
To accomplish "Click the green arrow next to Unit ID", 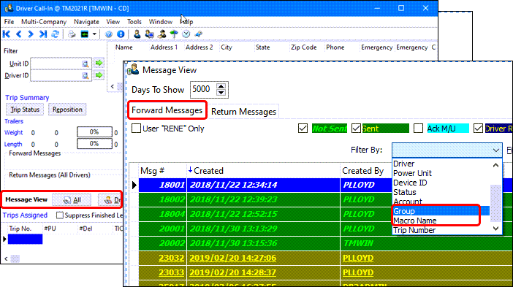I will [x=99, y=63].
